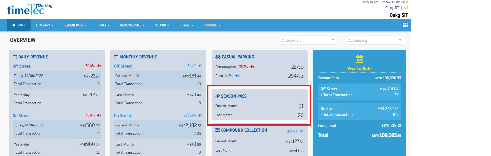Click the power logout icon
The height and width of the screenshot is (156, 491).
click(406, 8)
